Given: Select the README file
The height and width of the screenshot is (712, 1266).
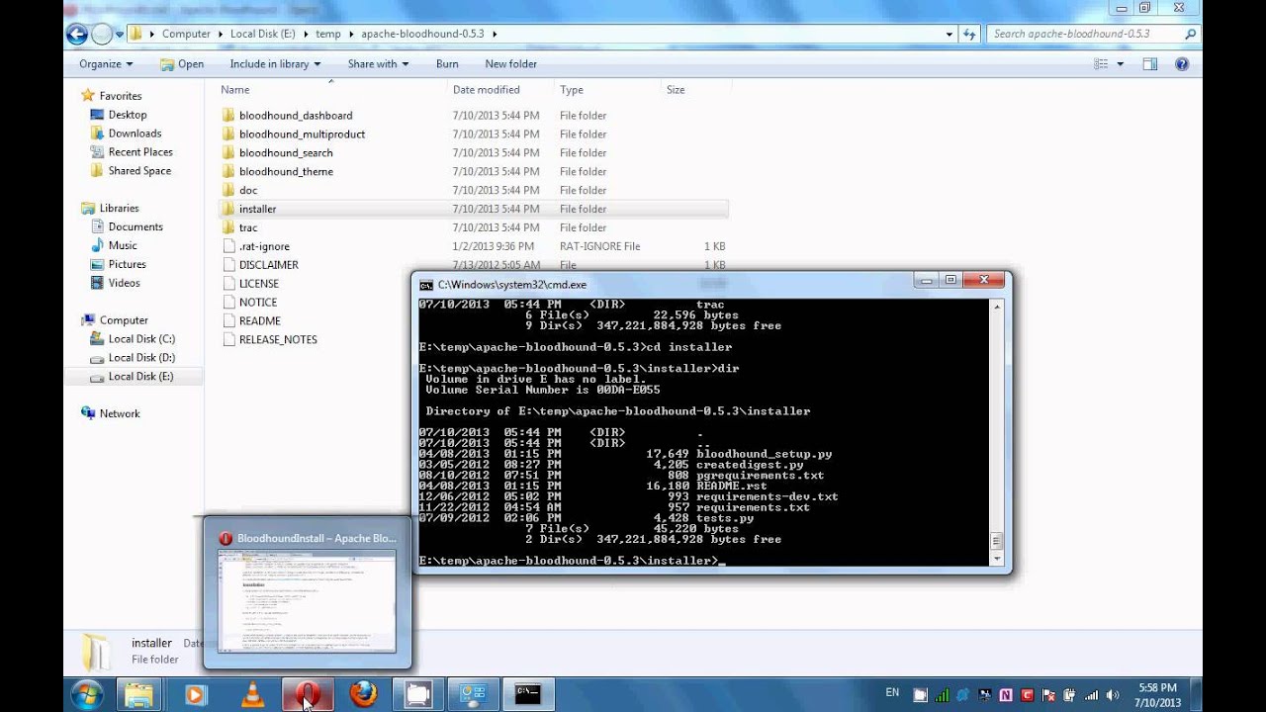Looking at the screenshot, I should pos(259,321).
